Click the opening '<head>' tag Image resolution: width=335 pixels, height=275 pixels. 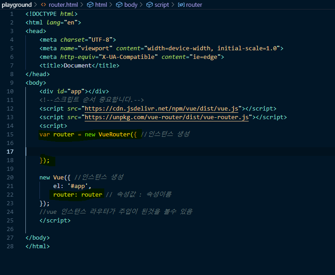coord(36,31)
